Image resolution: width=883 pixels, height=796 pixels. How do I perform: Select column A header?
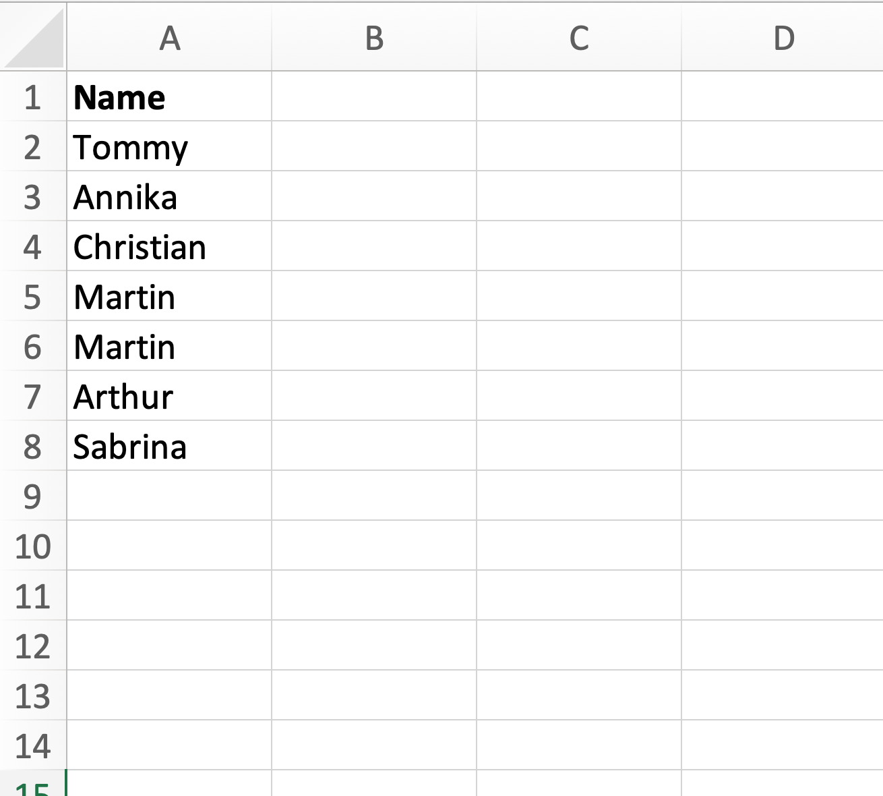169,38
